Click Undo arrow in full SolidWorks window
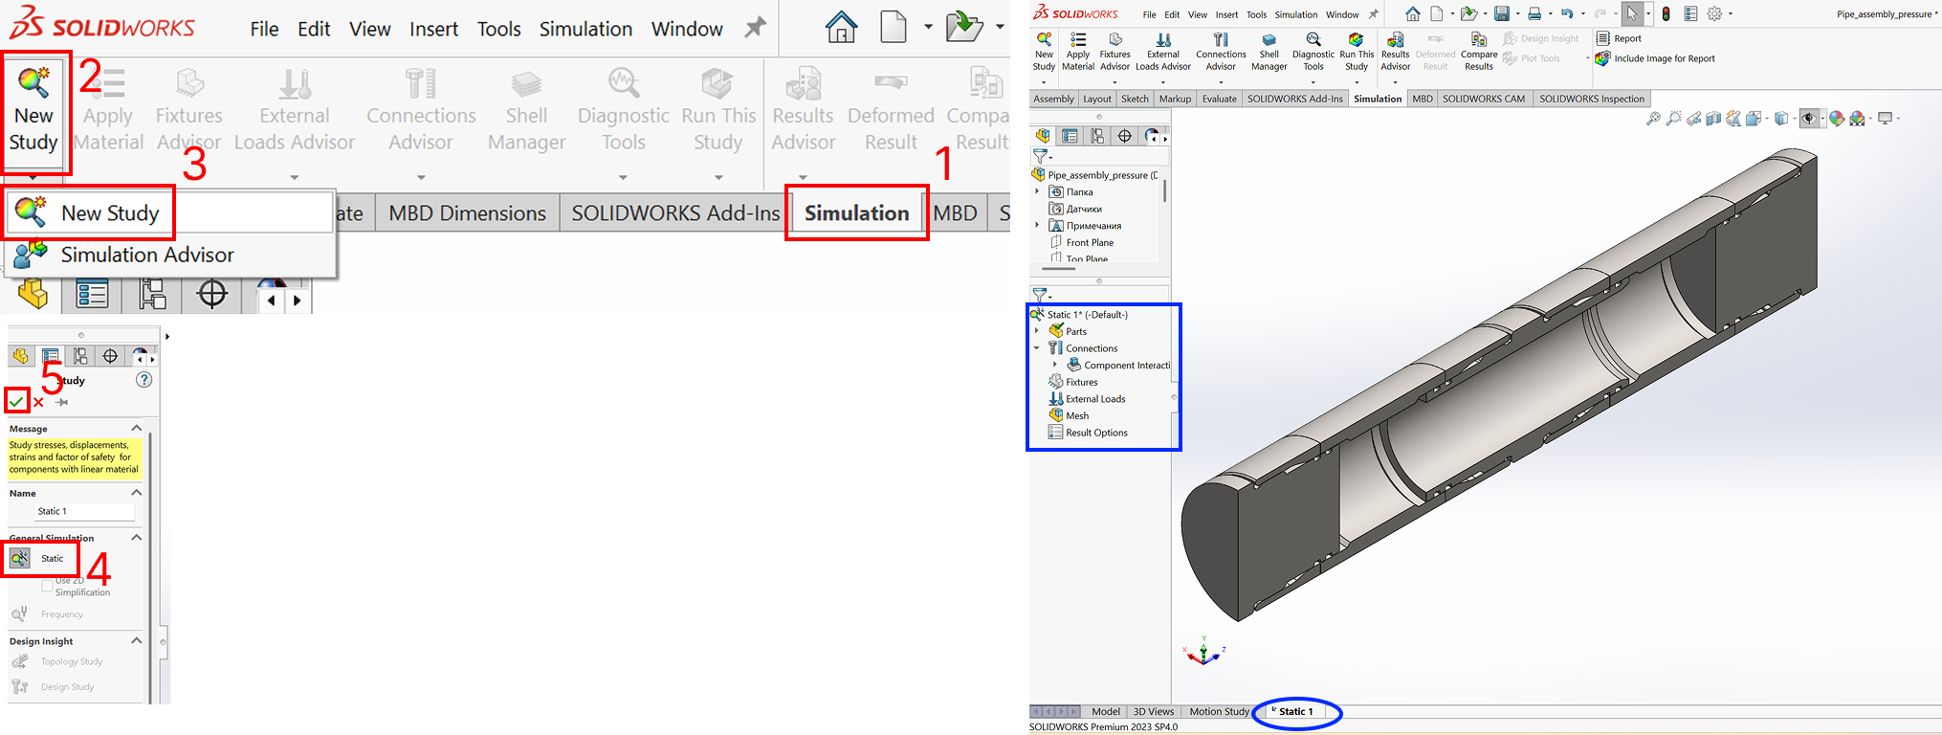Viewport: 1942px width, 735px height. click(x=1567, y=13)
